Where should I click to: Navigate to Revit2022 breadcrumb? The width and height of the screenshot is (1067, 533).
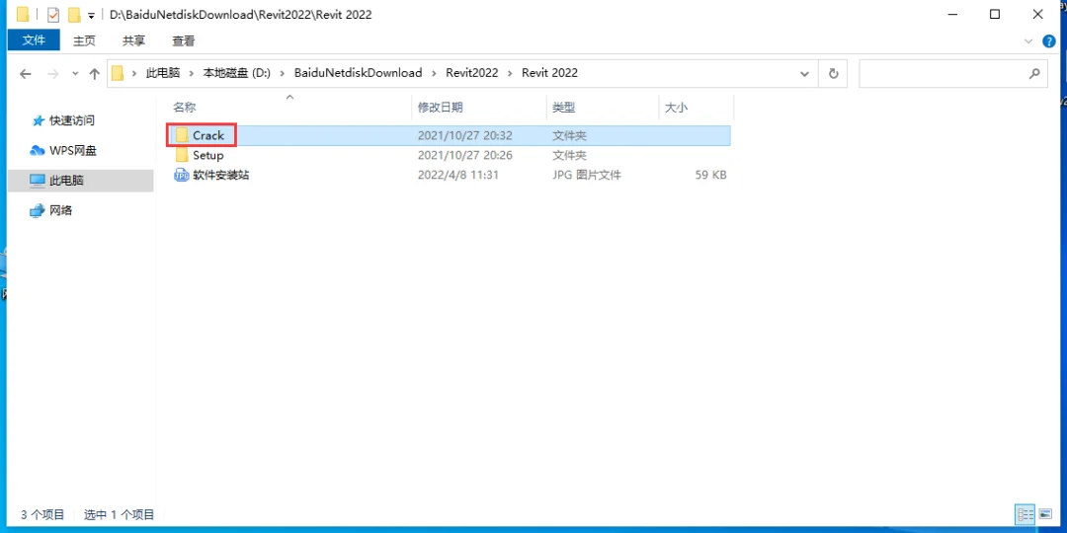(x=471, y=73)
